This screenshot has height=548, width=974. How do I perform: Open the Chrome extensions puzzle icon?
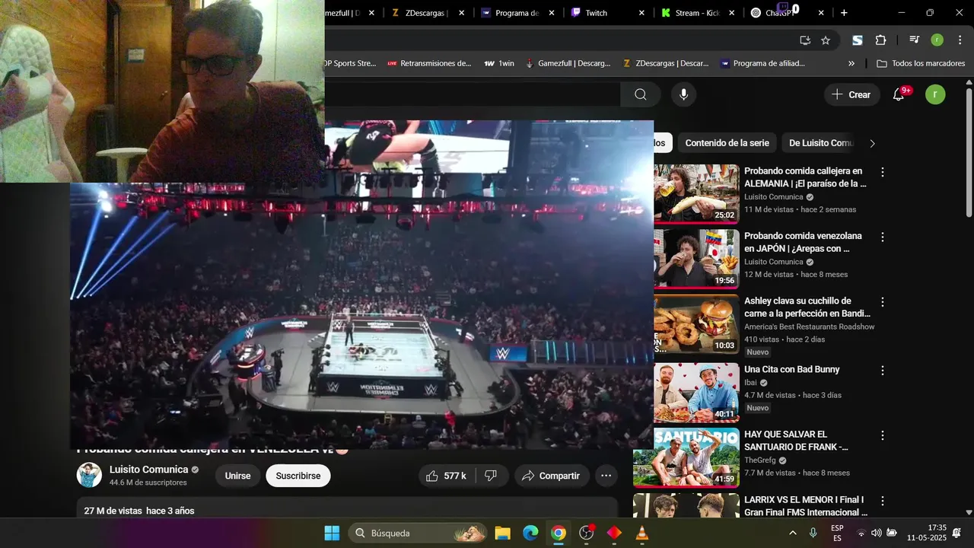881,40
